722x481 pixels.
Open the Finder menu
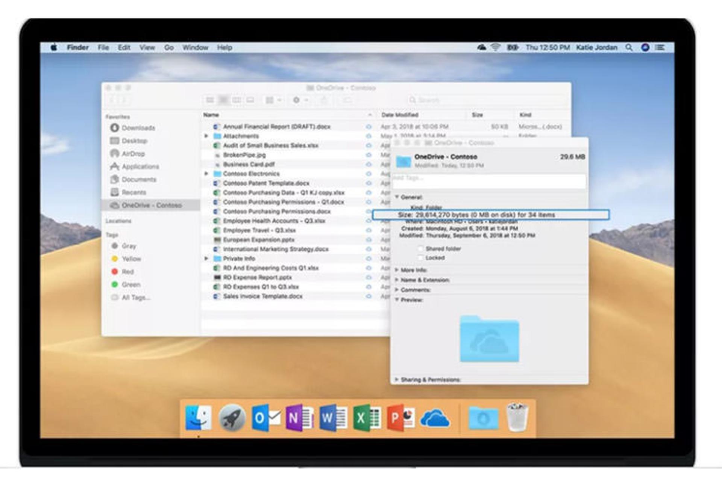click(x=78, y=47)
